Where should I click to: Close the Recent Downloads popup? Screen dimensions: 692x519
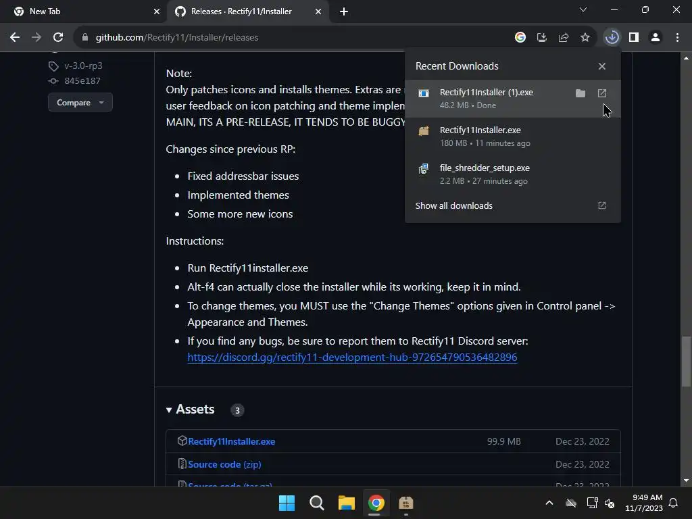pos(602,66)
